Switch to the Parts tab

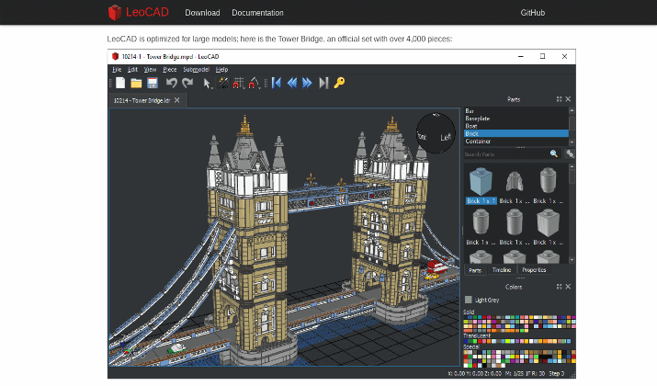coord(475,270)
